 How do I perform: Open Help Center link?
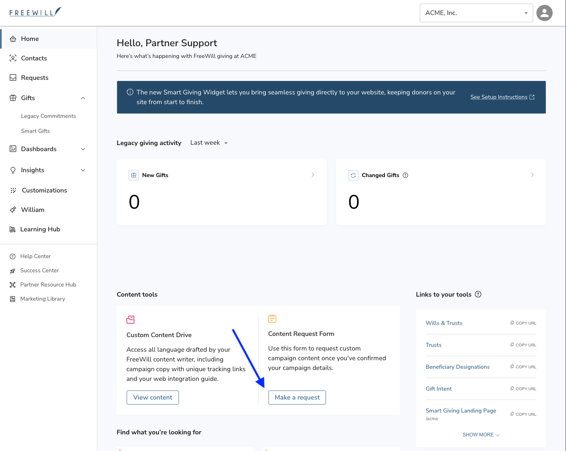36,256
